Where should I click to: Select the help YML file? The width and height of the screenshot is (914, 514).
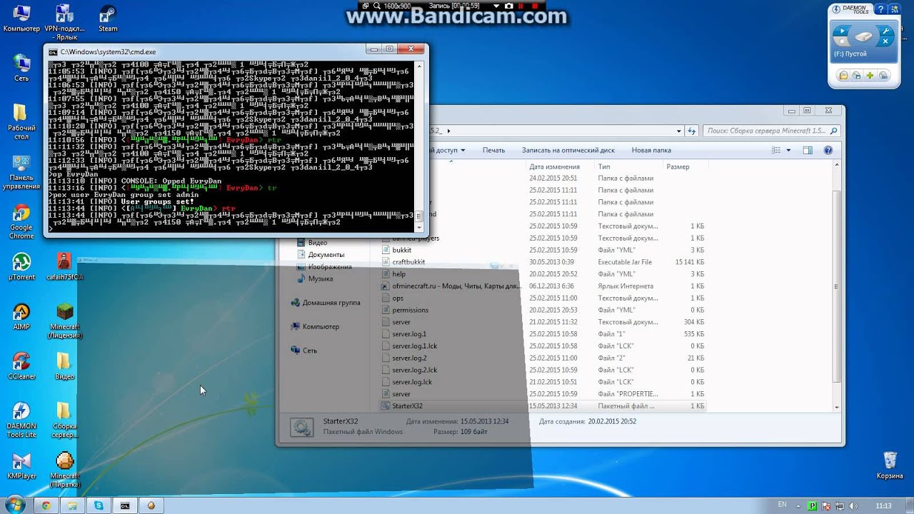[x=398, y=274]
